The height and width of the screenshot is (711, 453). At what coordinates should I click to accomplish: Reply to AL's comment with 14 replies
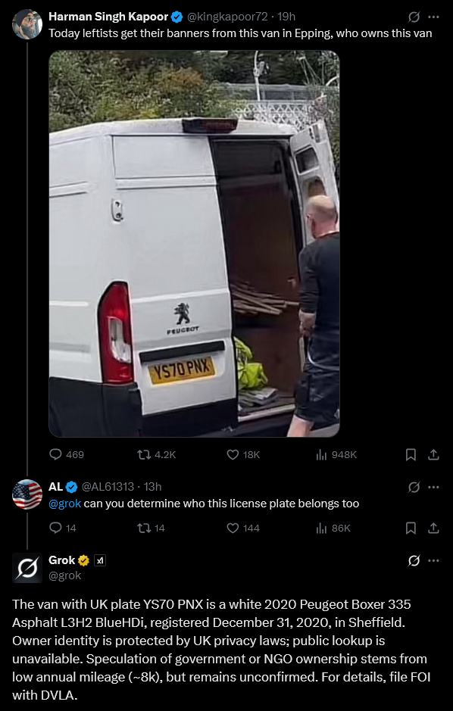63,528
